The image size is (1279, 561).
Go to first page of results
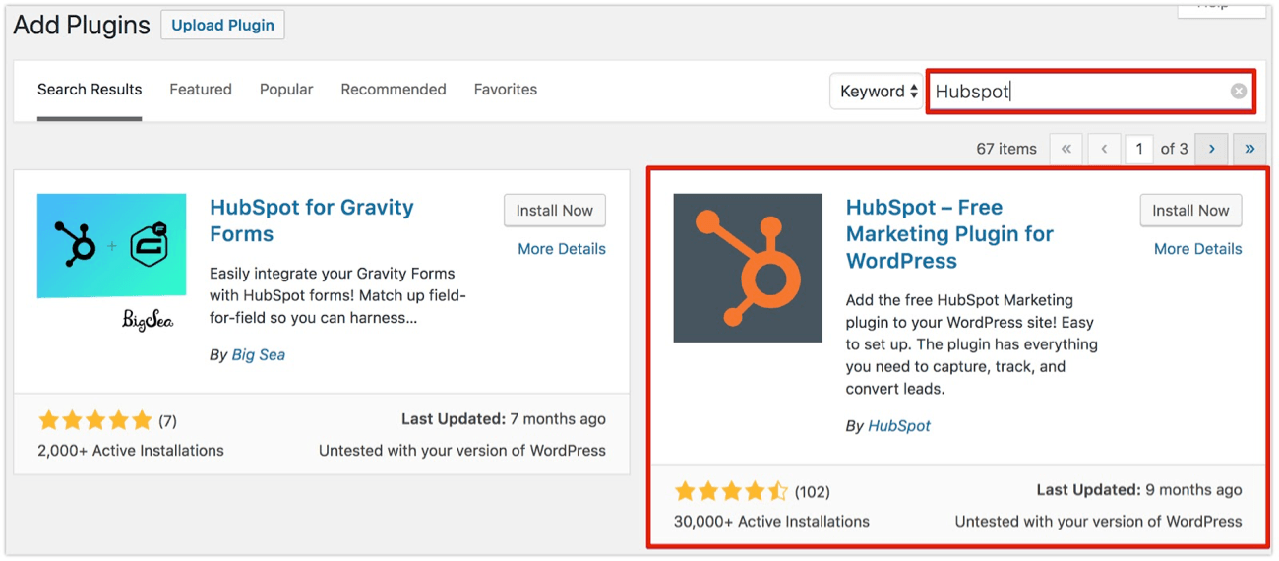pos(1066,149)
